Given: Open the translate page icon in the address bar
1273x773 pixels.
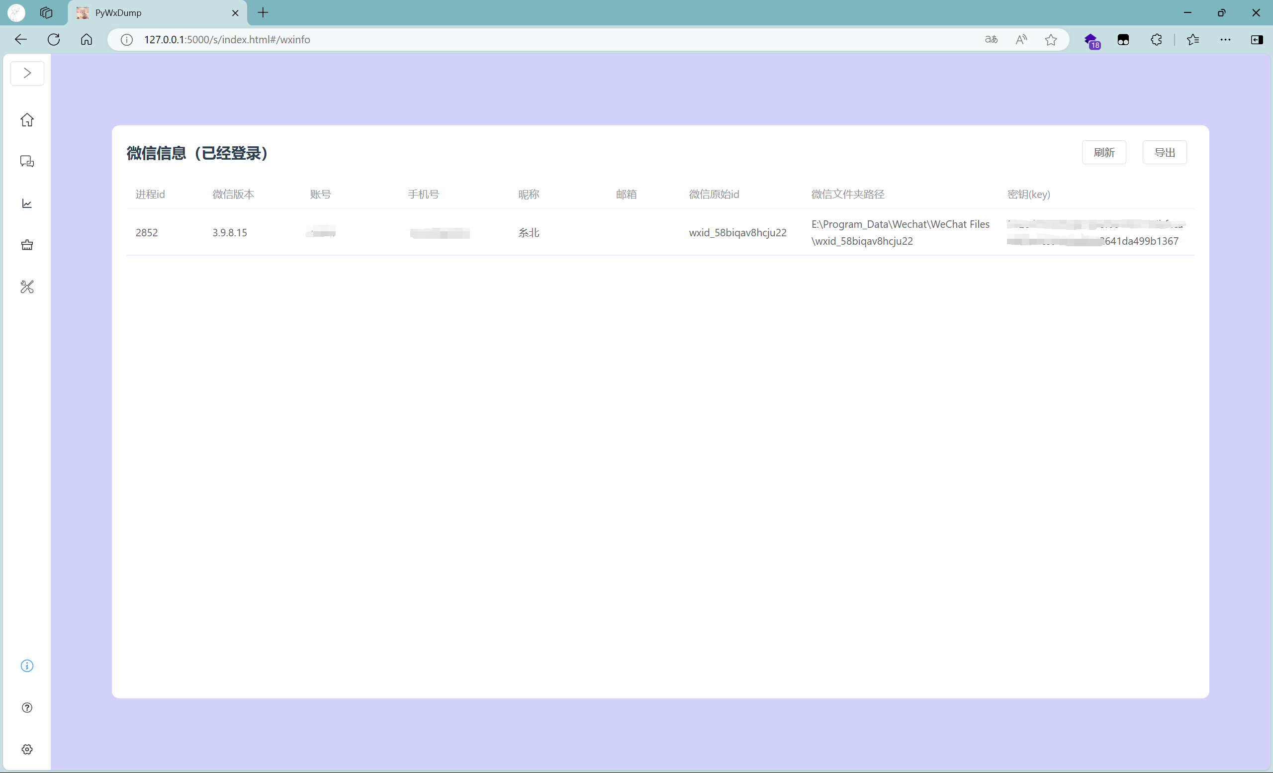Looking at the screenshot, I should pyautogui.click(x=991, y=40).
